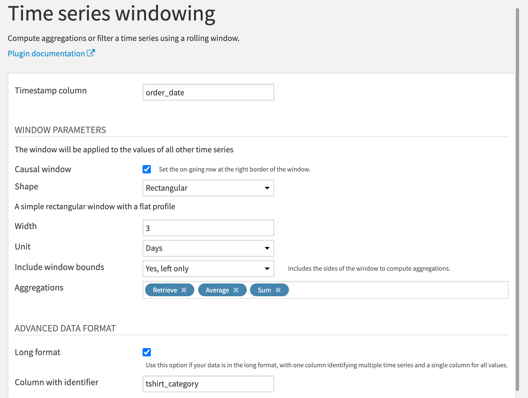Screen dimensions: 528x398
Task: Open the Include window bounds dropdown
Action: pyautogui.click(x=208, y=269)
